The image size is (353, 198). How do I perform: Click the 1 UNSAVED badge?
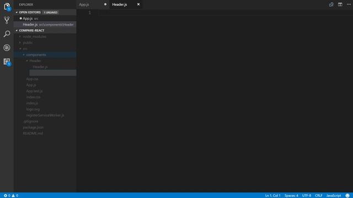(x=51, y=12)
